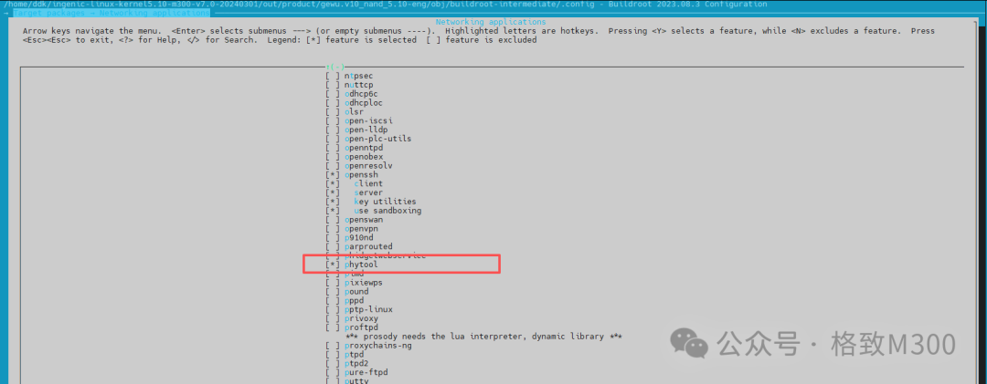987x384 pixels.
Task: Enable the ptpd2 checkbox
Action: pyautogui.click(x=333, y=363)
